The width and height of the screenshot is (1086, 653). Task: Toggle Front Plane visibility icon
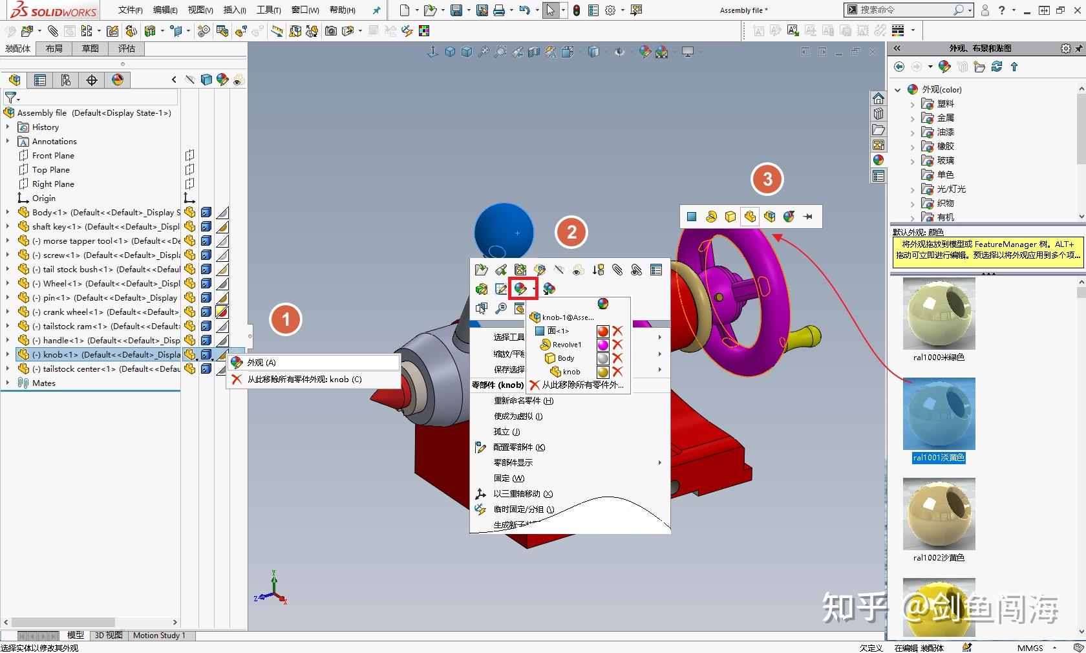click(189, 155)
